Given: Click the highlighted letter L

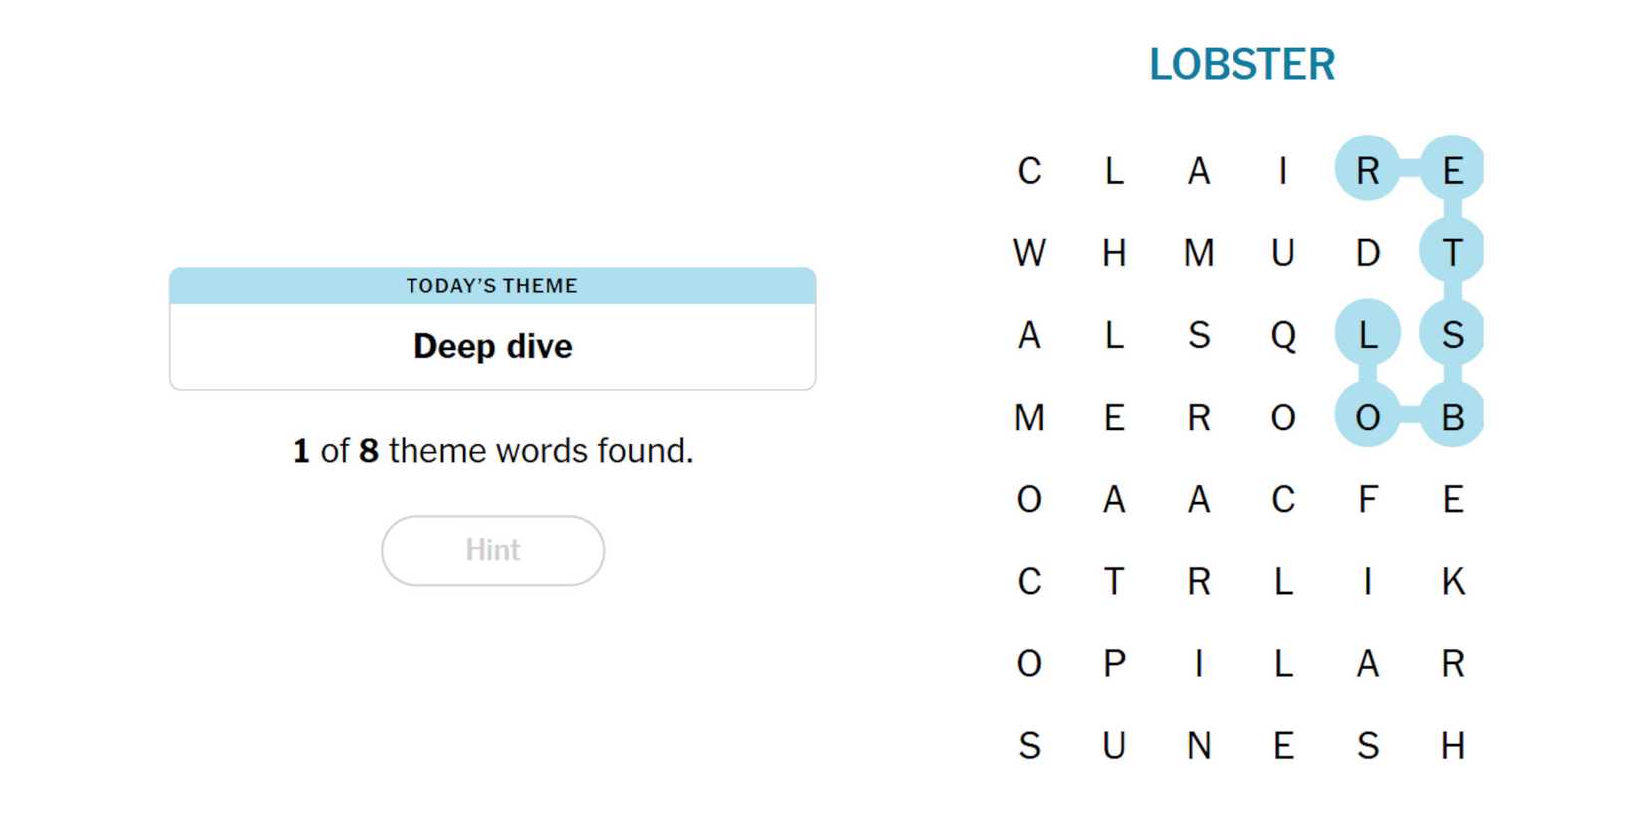Looking at the screenshot, I should (x=1368, y=335).
